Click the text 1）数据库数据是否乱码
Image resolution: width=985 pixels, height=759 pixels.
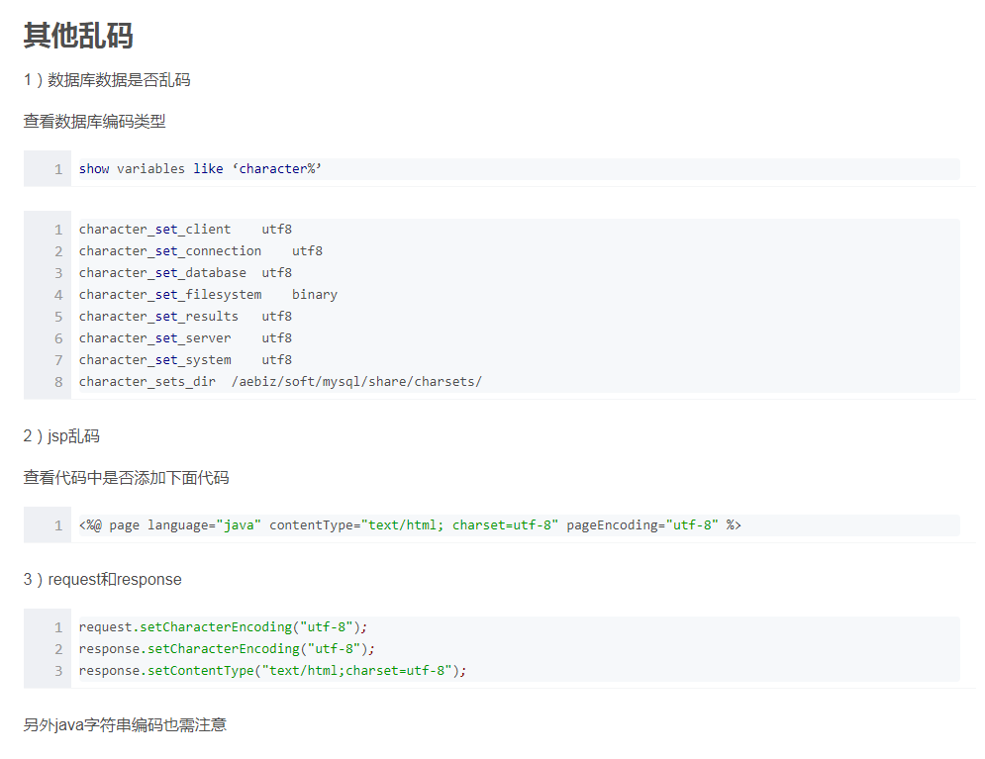107,80
